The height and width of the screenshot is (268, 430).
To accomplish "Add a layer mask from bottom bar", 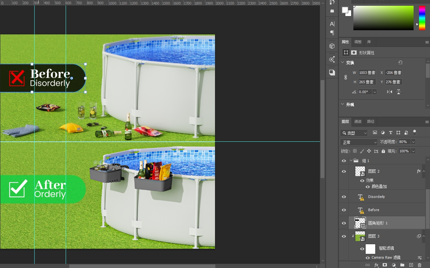I will coord(385,265).
